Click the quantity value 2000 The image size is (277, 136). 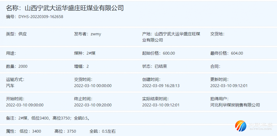pyautogui.click(x=23, y=66)
